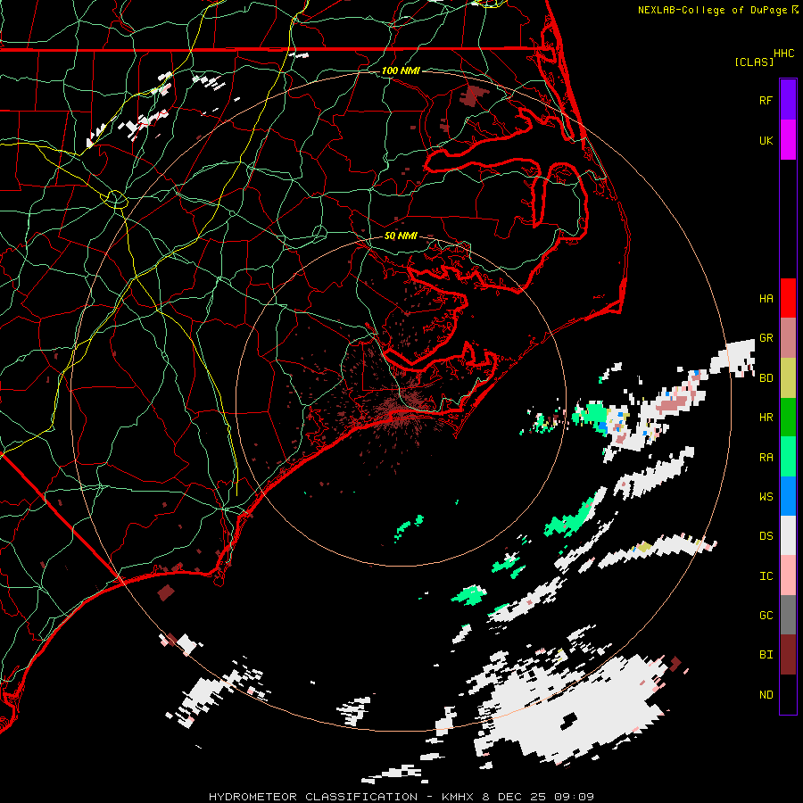This screenshot has height=803, width=803.
Task: Click the HA red legend swatch
Action: [x=788, y=298]
